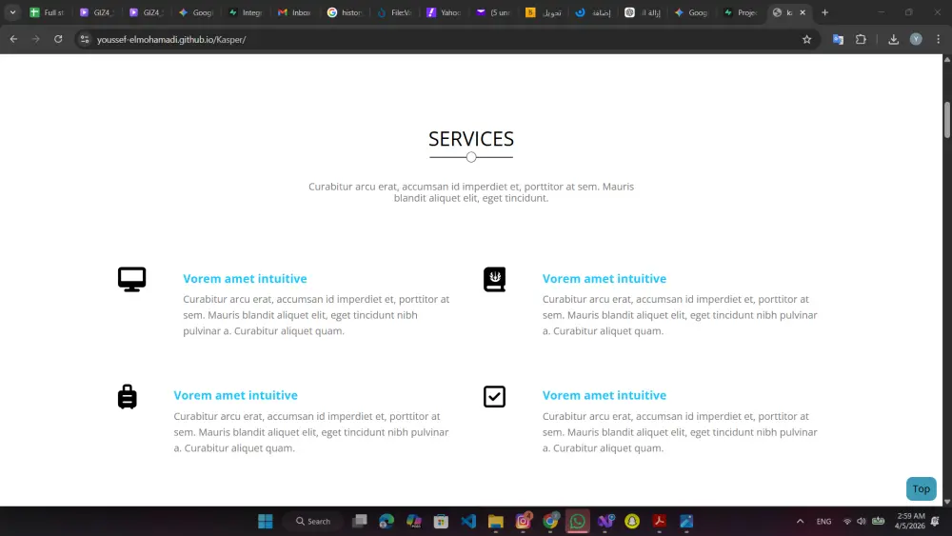Switch to the 'Full st' spreadsheet tab
Screen dimensions: 952x536
47,12
